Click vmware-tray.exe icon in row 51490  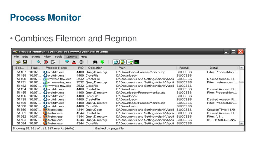click(x=45, y=79)
